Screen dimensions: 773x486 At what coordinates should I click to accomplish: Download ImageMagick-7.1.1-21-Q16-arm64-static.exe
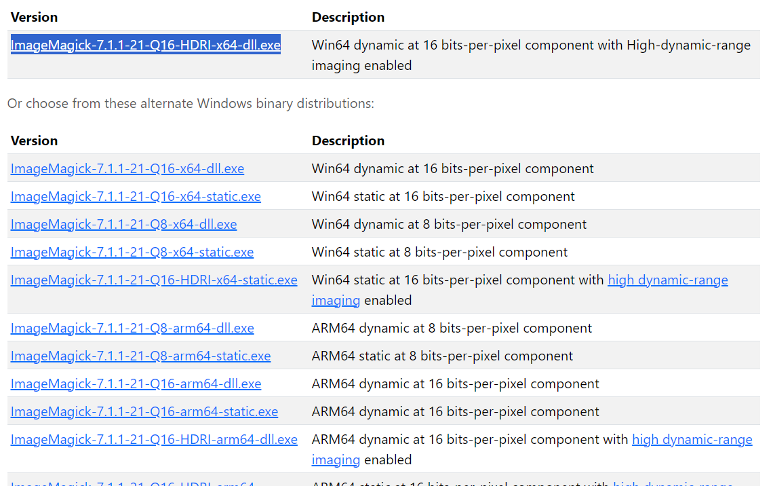click(144, 411)
